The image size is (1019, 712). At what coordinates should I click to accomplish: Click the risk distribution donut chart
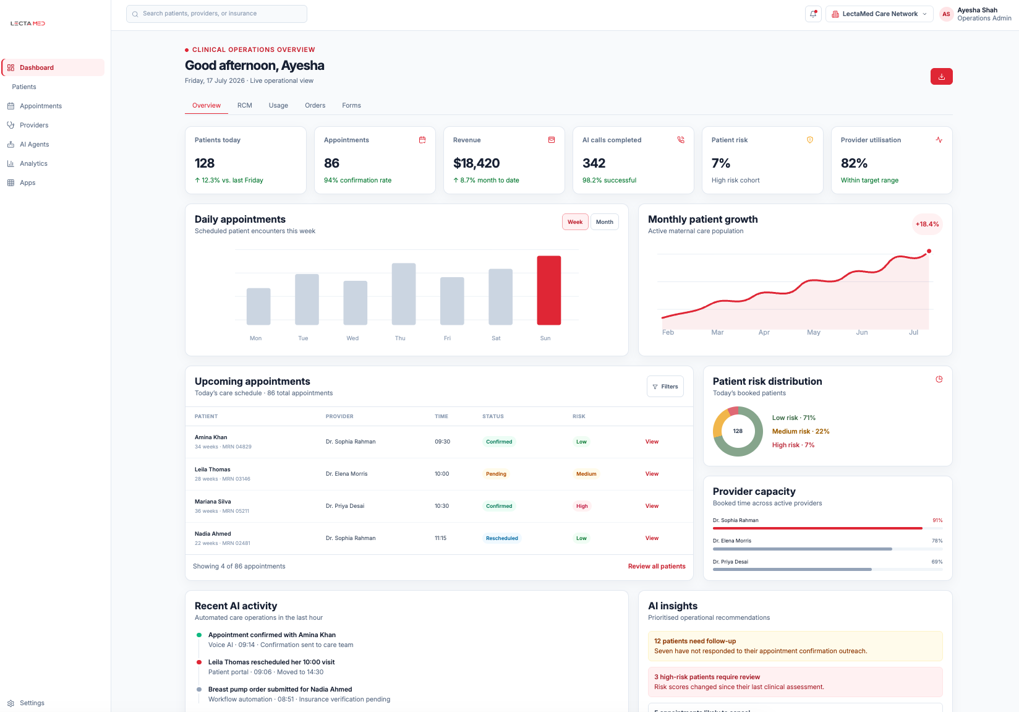pos(738,431)
